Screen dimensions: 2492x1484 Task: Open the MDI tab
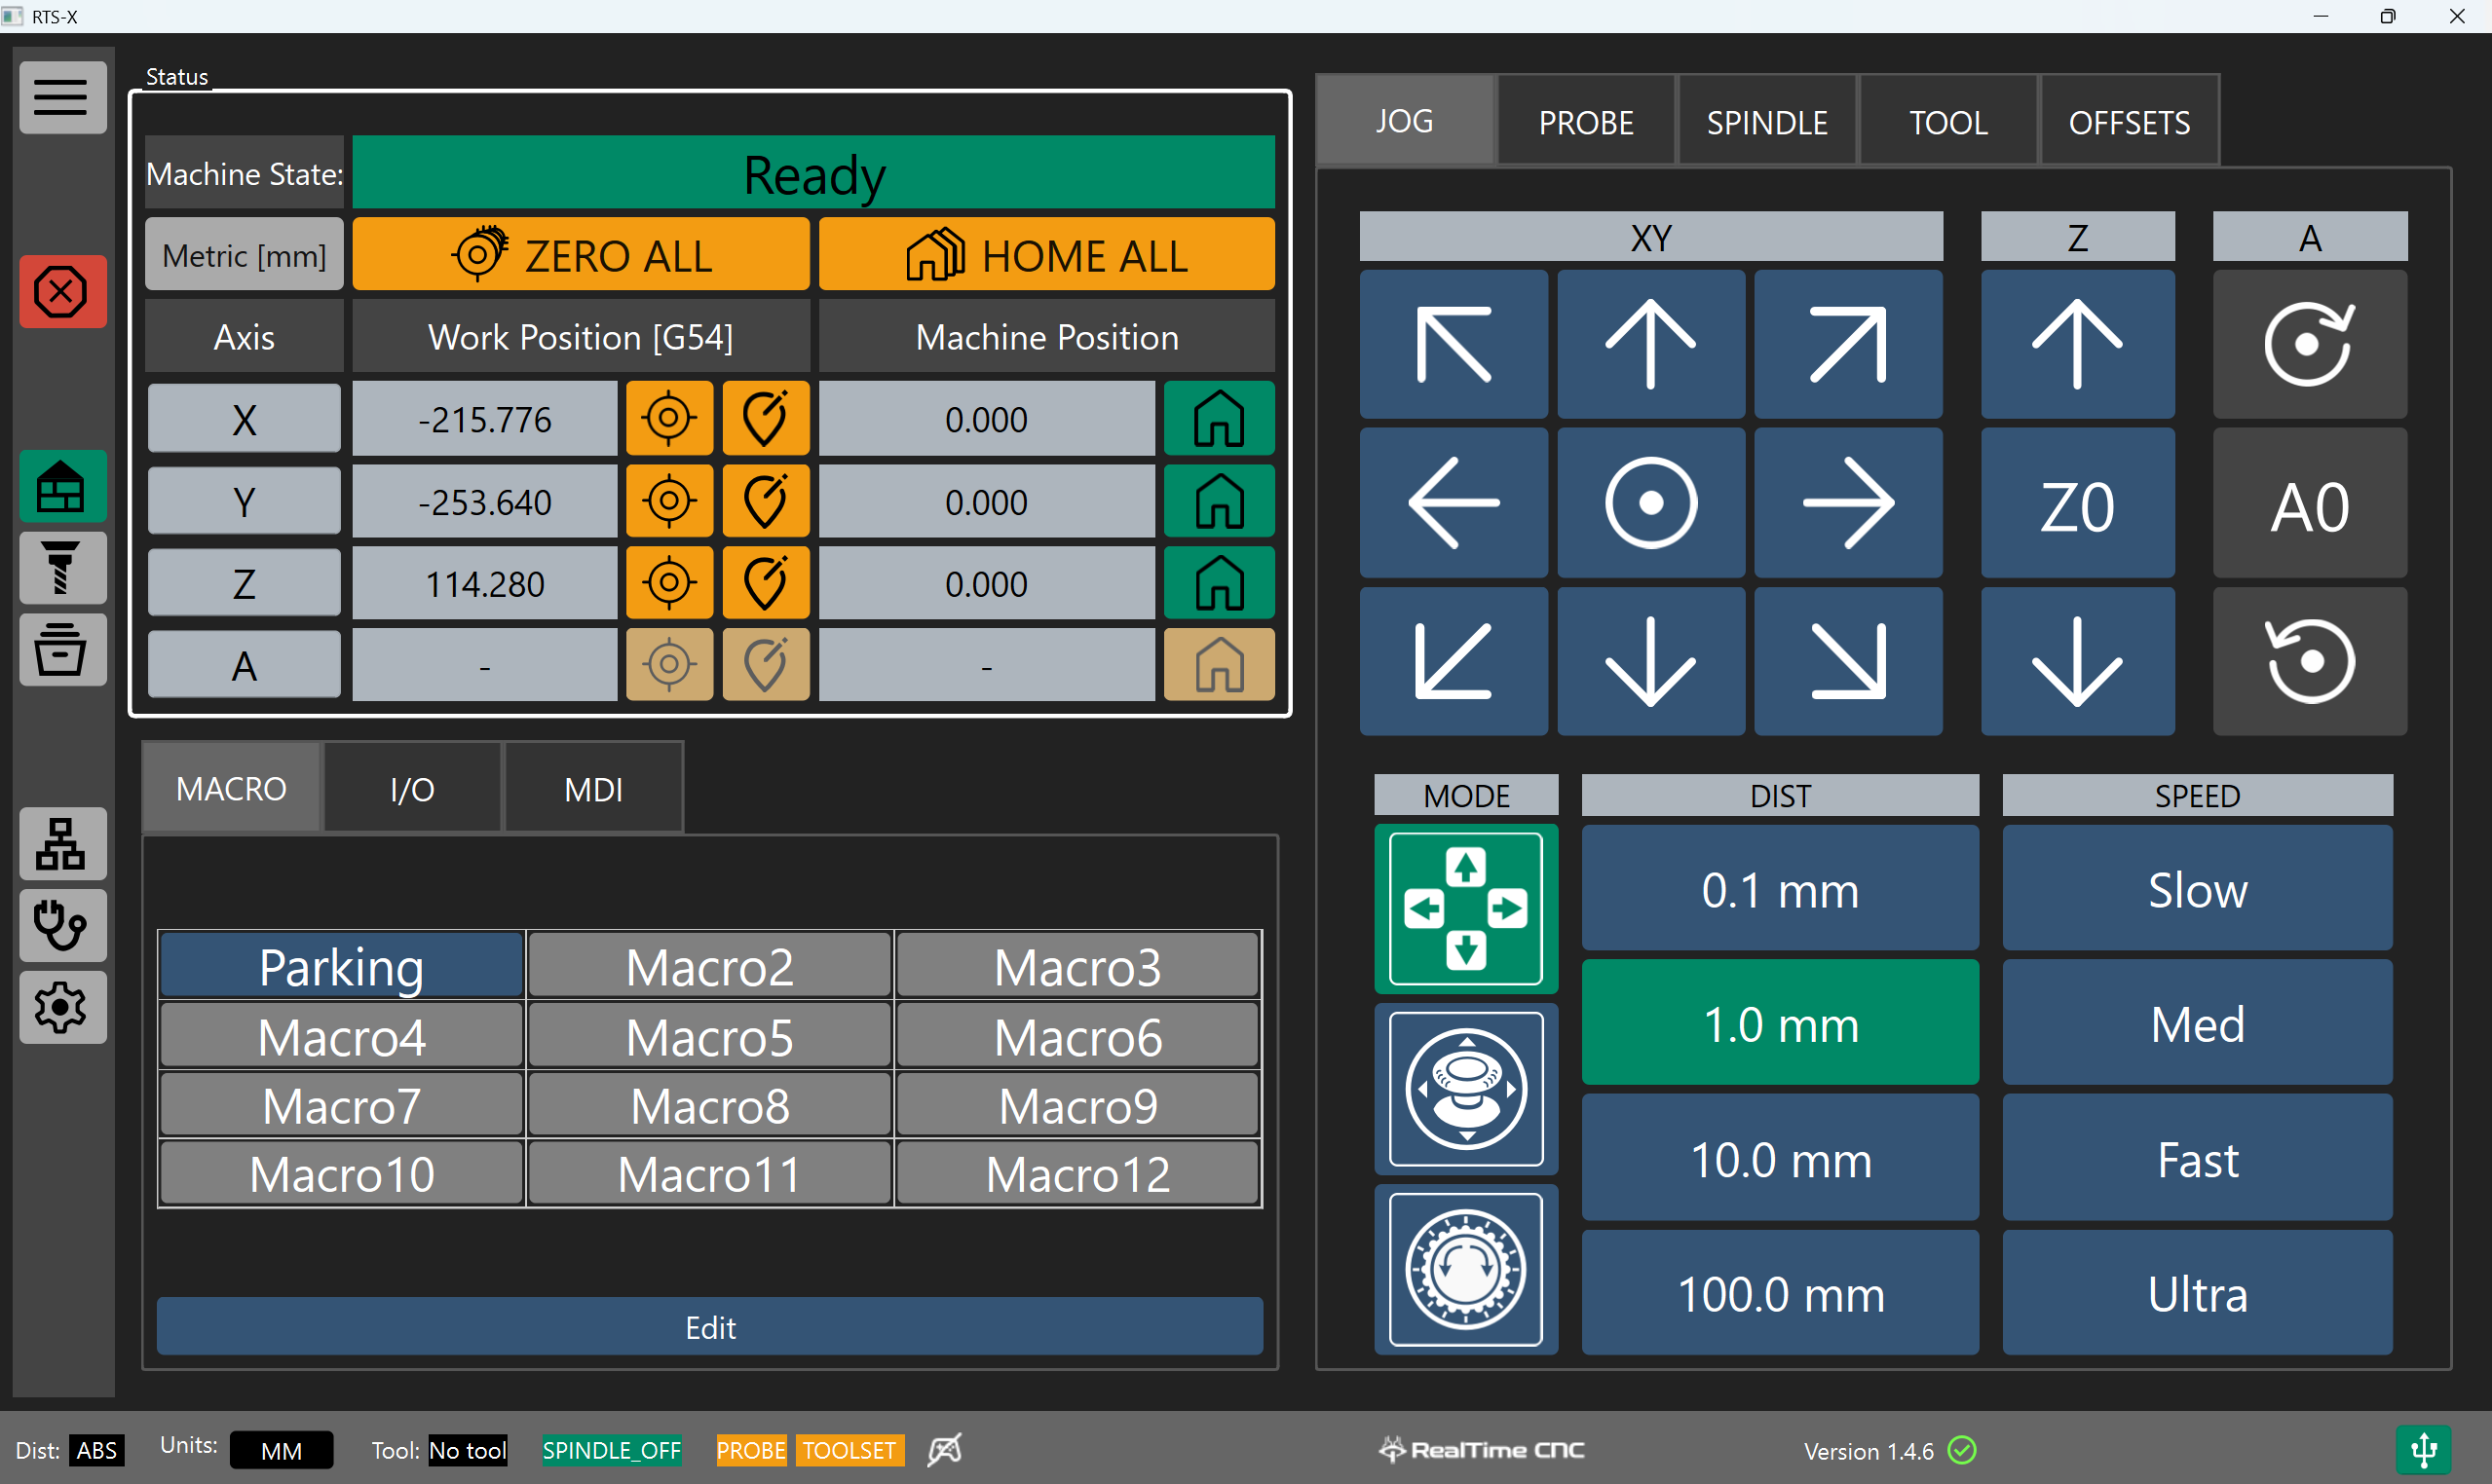593,789
